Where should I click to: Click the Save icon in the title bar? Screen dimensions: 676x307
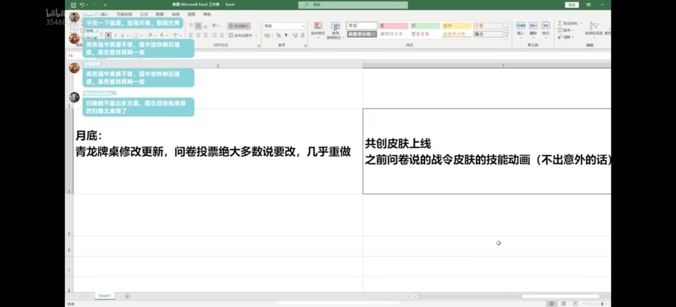(72, 5)
